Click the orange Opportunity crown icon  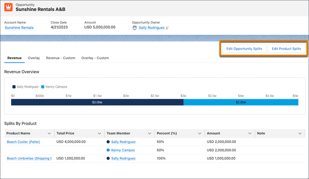tap(8, 7)
